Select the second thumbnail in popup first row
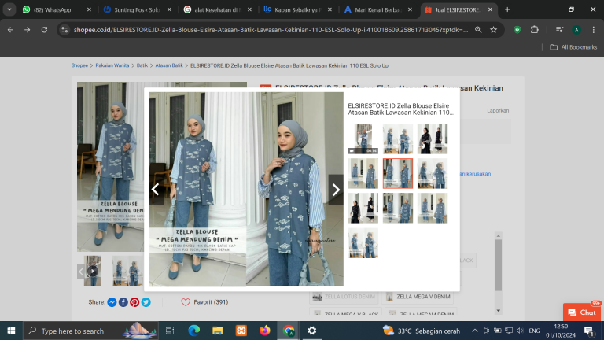 397,139
